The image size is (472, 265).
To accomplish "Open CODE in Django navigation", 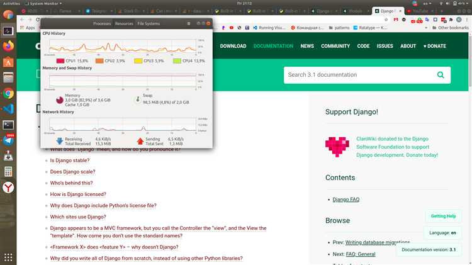I will click(363, 46).
